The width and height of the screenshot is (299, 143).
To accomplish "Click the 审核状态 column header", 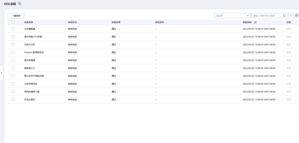I will [x=72, y=23].
